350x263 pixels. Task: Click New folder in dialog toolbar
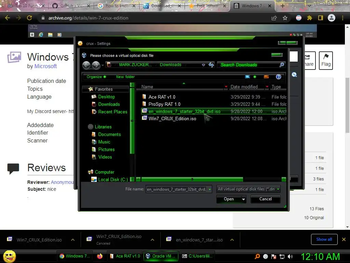point(125,77)
